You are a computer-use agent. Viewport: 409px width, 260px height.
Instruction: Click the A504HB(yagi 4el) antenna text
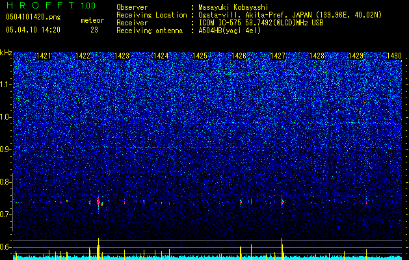coord(230,31)
